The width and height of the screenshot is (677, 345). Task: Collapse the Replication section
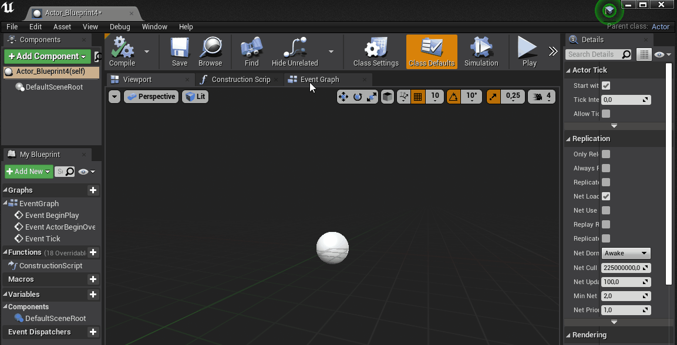568,139
